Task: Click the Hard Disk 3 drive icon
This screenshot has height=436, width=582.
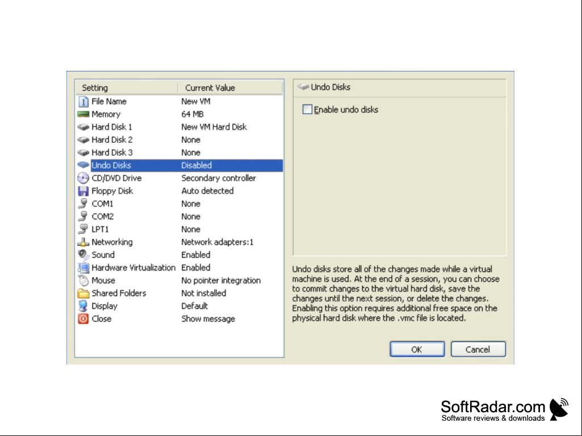Action: coord(83,153)
